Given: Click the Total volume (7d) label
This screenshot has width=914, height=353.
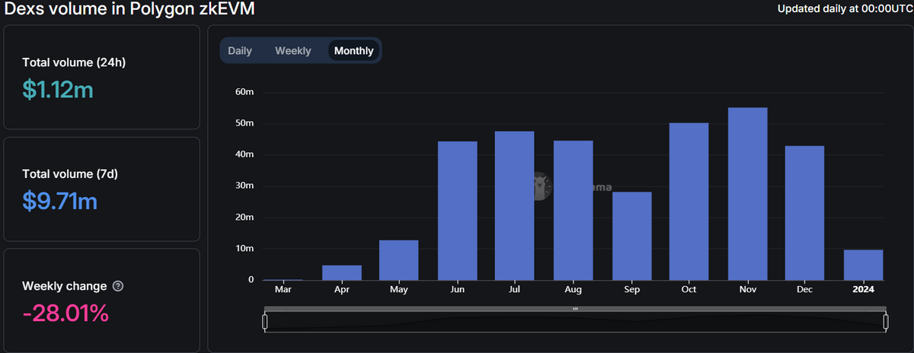Looking at the screenshot, I should 70,174.
